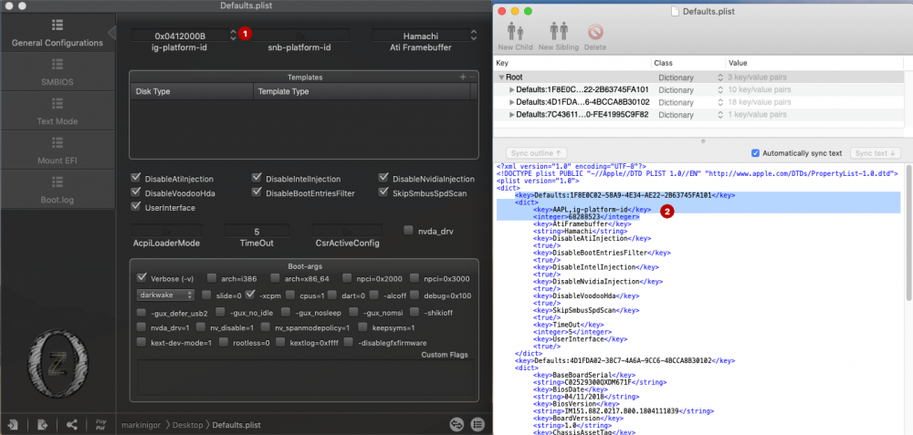Click the Mount EFI list icon

tap(57, 142)
